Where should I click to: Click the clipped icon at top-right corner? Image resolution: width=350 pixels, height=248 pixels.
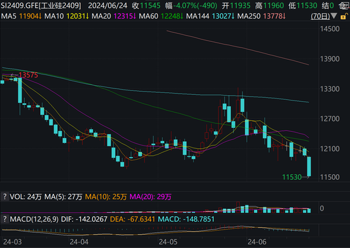344,6
